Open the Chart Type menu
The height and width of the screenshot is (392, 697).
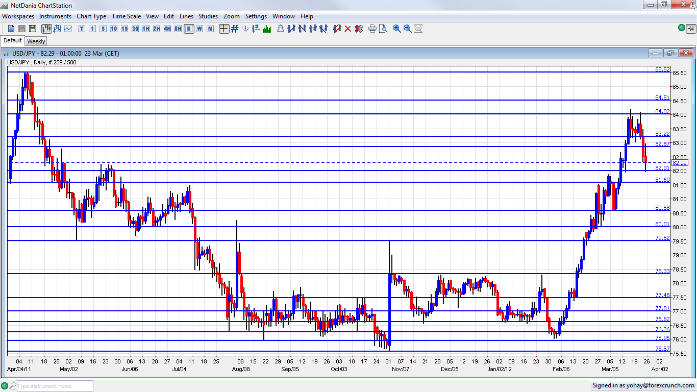[x=91, y=16]
